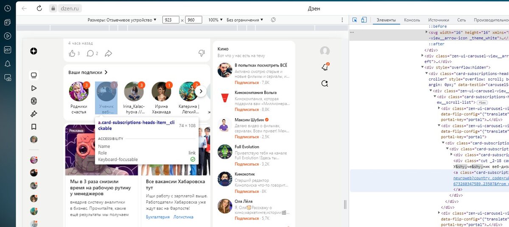Open the Dzen bookmarks icon
The height and width of the screenshot is (227, 509).
pyautogui.click(x=34, y=127)
